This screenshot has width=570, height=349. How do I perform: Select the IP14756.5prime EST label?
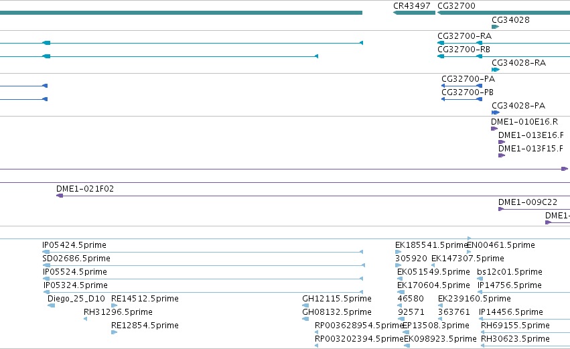tap(510, 286)
